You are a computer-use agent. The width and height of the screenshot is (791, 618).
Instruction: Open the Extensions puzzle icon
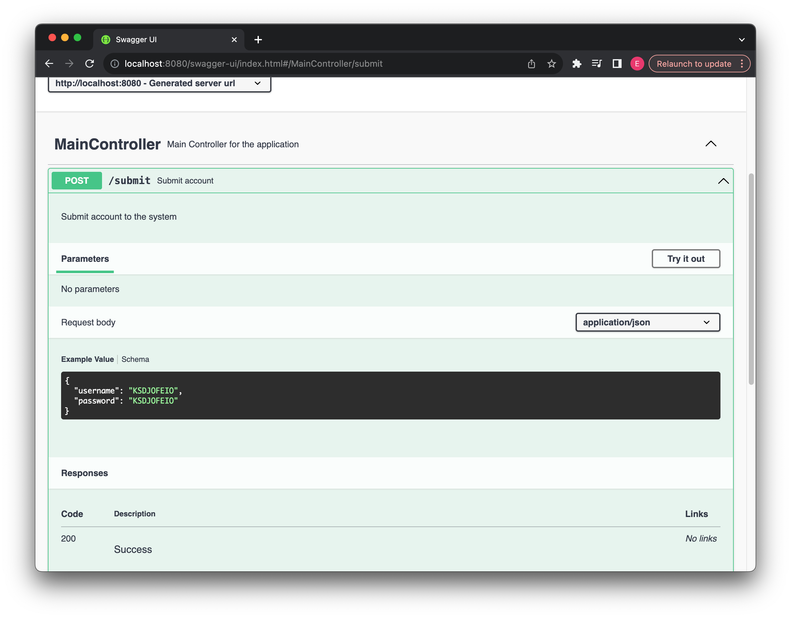[577, 64]
